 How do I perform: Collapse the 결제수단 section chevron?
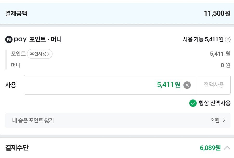227,148
